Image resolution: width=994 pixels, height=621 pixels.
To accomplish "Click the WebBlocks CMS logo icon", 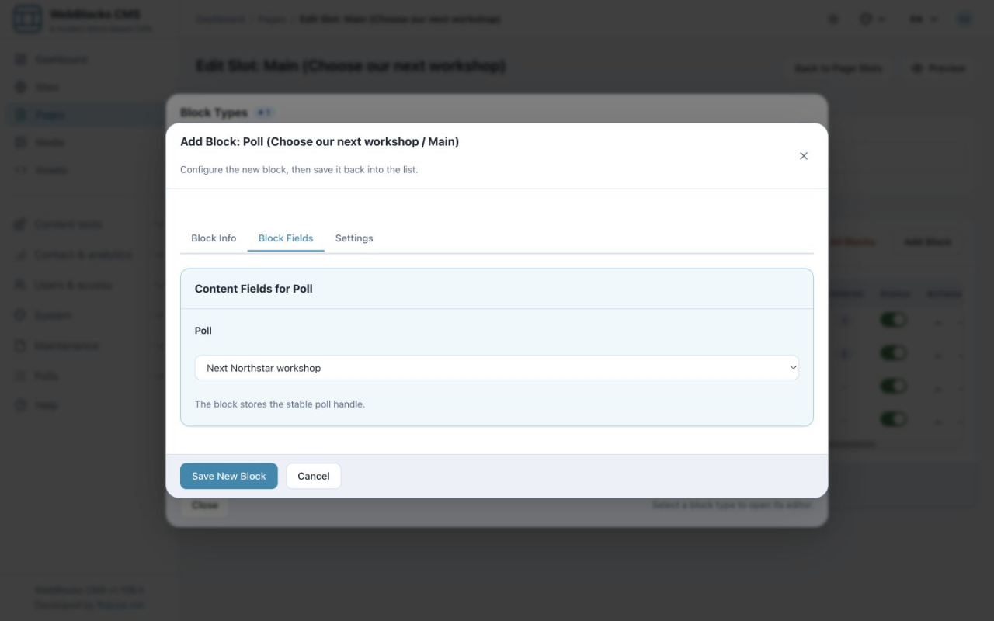I will tap(28, 19).
